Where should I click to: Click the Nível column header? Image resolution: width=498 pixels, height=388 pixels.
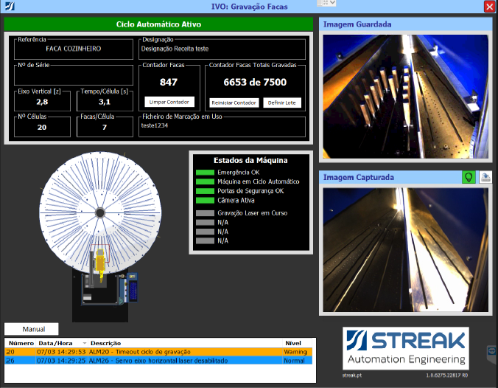point(293,343)
